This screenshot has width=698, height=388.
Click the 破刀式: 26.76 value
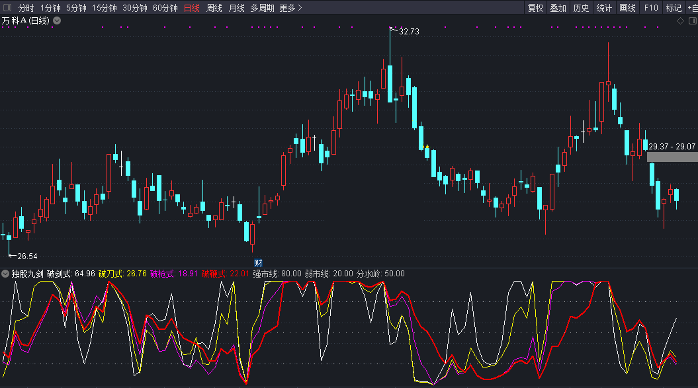pyautogui.click(x=122, y=274)
